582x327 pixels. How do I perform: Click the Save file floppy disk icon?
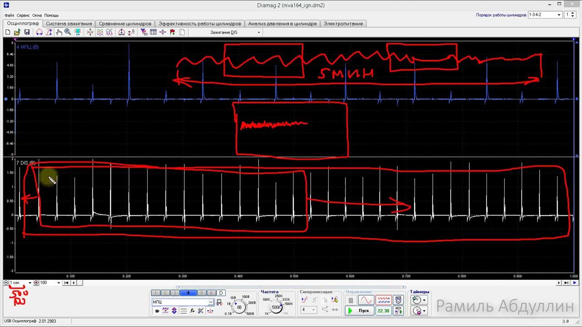coord(27,32)
